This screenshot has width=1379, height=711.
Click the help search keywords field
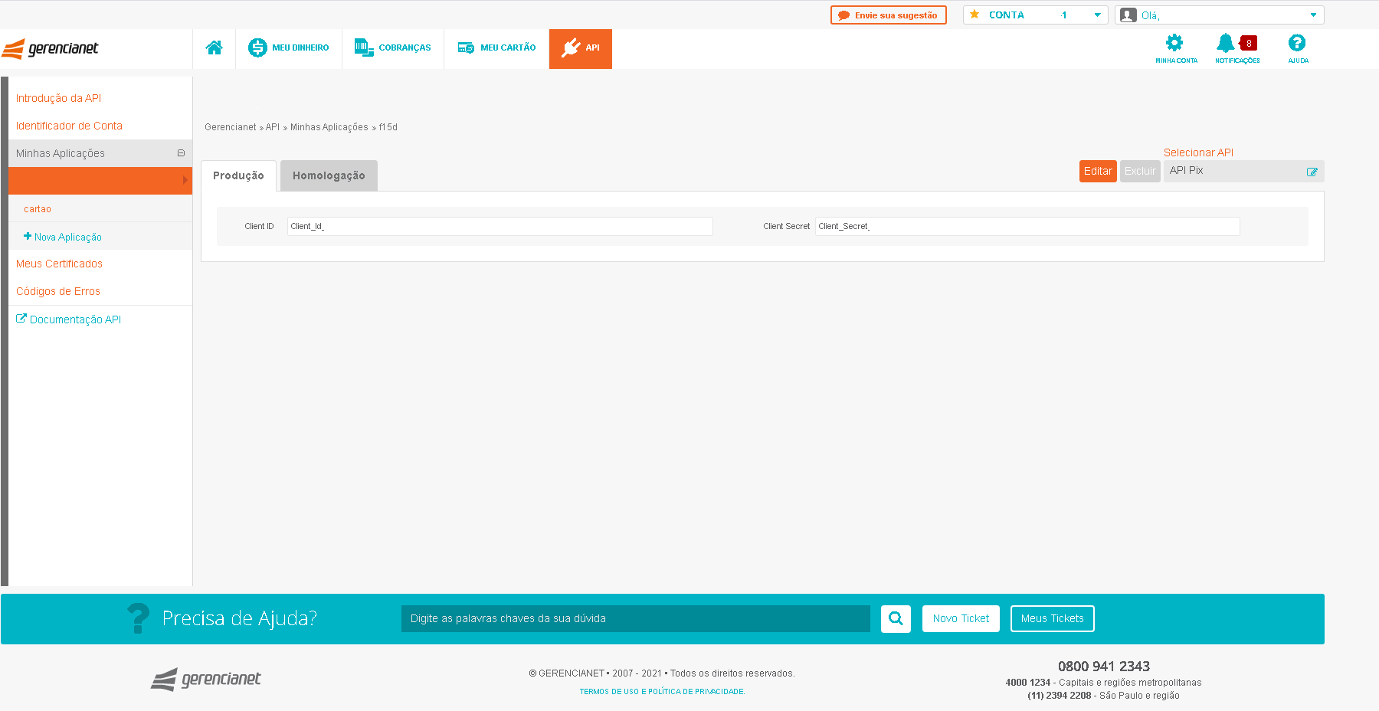pyautogui.click(x=636, y=618)
